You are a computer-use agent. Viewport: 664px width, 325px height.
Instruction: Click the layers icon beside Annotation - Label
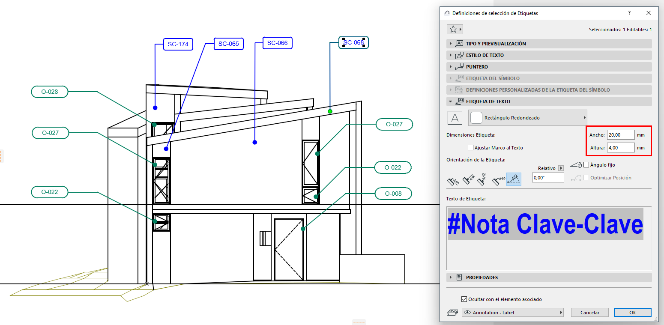pos(453,313)
